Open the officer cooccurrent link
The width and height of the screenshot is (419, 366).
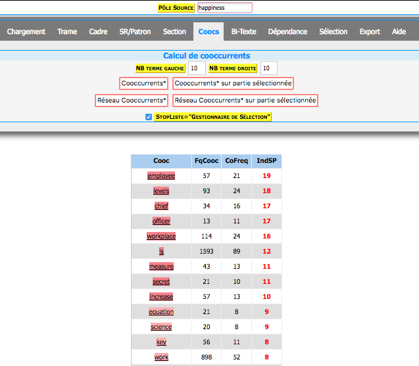[161, 221]
